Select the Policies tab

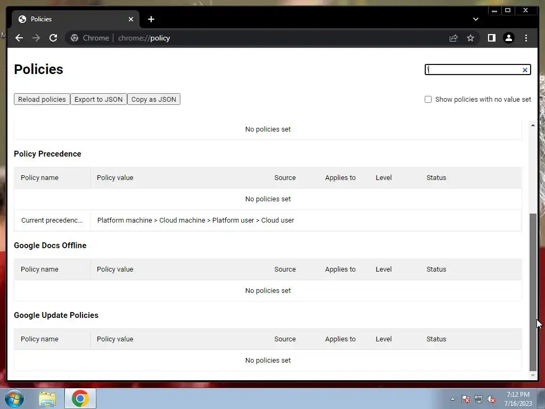point(76,19)
